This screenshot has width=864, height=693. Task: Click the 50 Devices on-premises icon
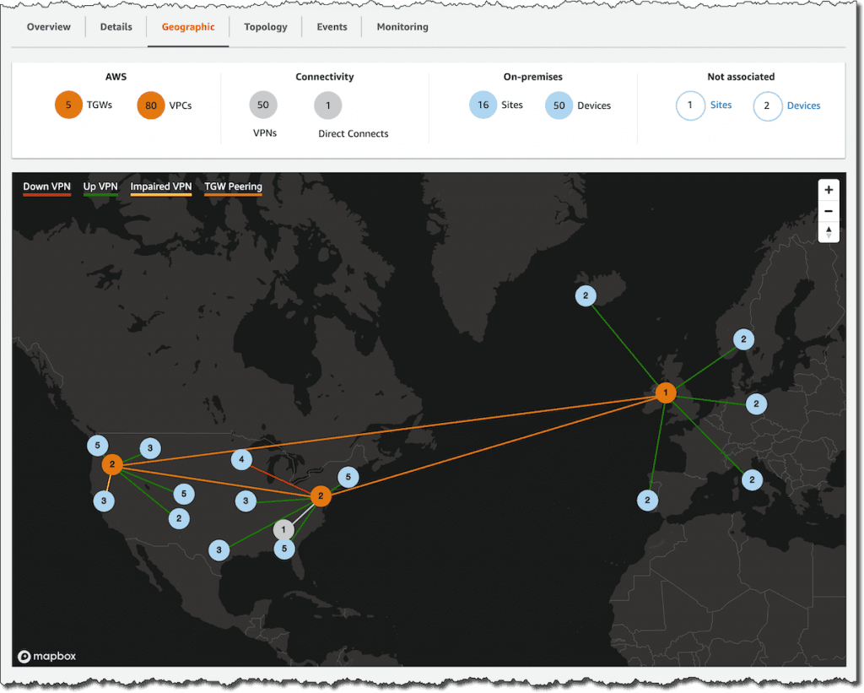558,105
